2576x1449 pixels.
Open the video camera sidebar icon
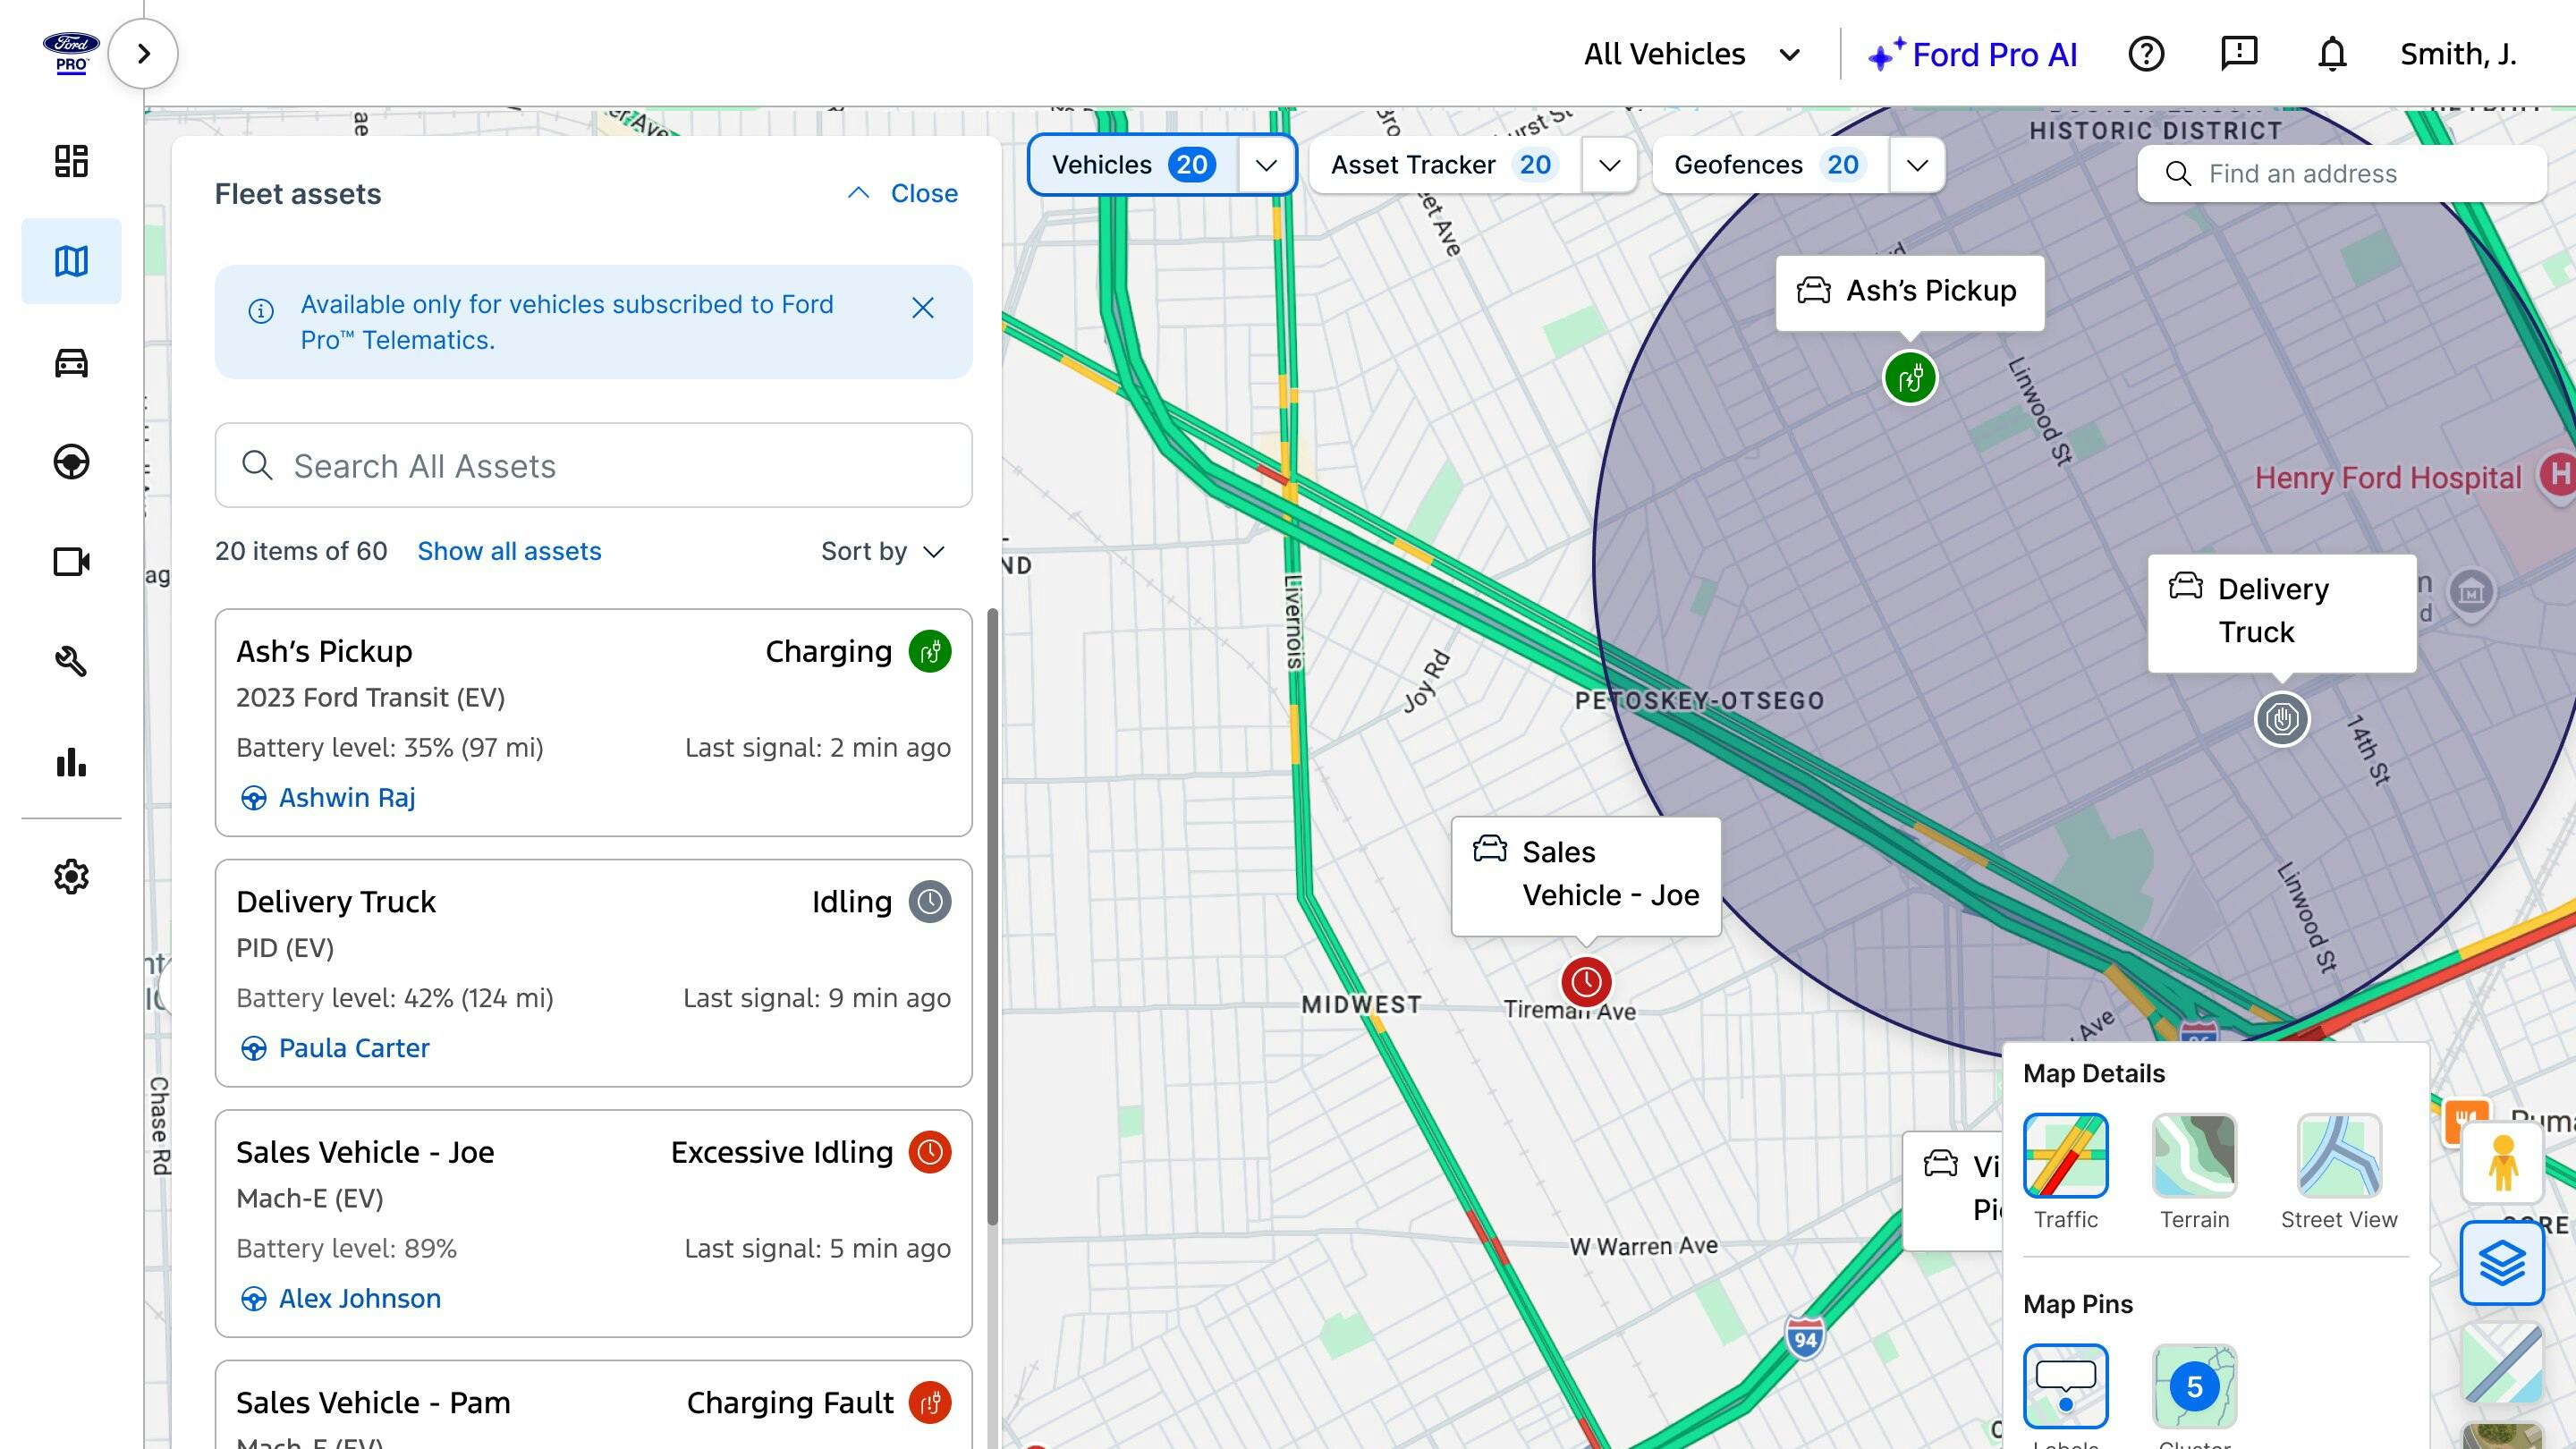tap(71, 562)
